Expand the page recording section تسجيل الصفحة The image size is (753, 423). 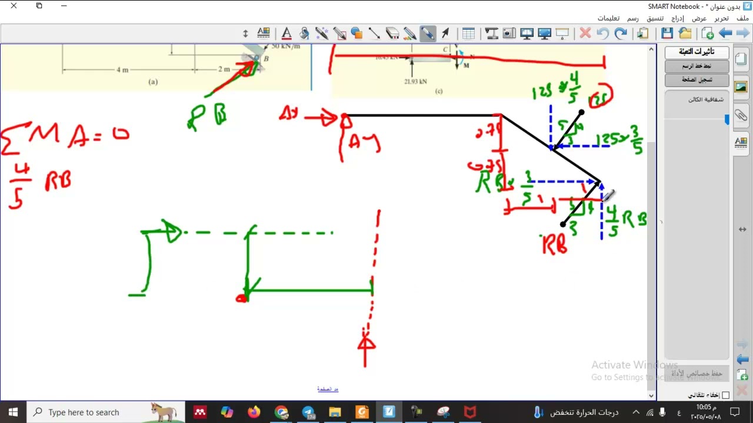tap(697, 80)
